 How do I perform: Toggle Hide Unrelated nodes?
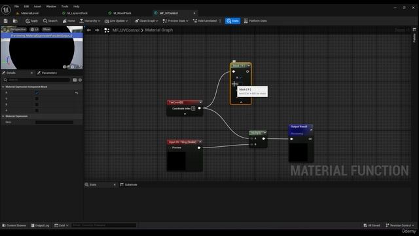(x=205, y=21)
